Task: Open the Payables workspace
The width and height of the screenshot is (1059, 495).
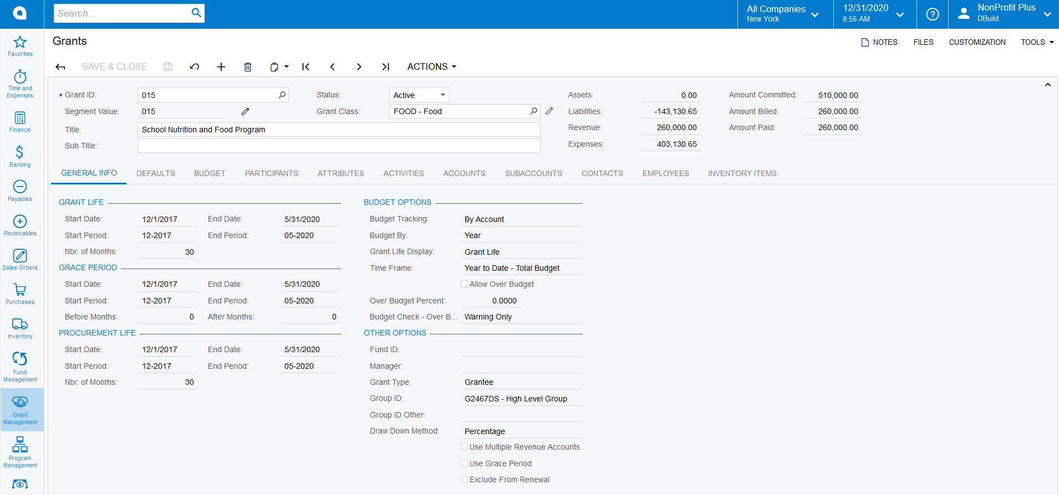Action: pos(20,191)
